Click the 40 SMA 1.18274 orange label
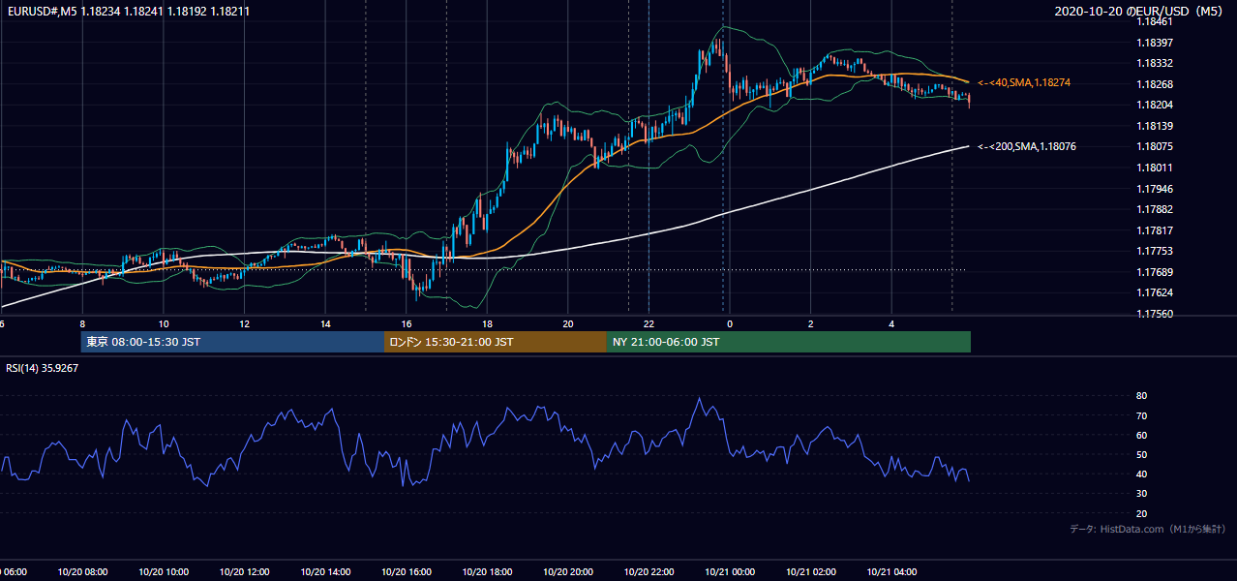Image resolution: width=1237 pixels, height=581 pixels. (1024, 83)
